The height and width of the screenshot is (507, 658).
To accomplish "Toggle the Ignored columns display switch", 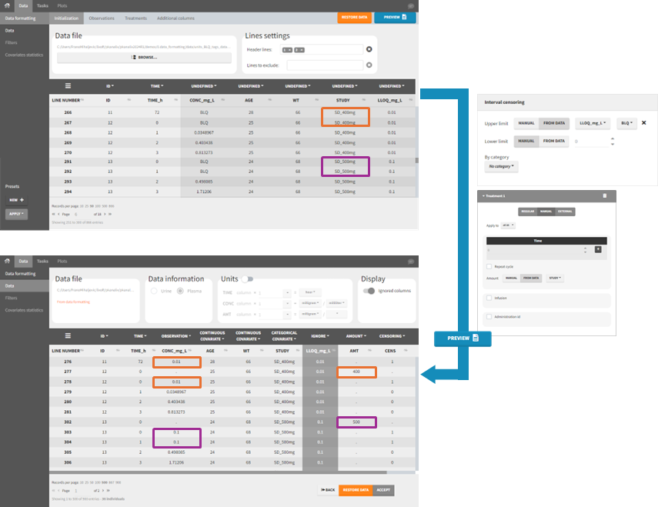I will coord(369,291).
